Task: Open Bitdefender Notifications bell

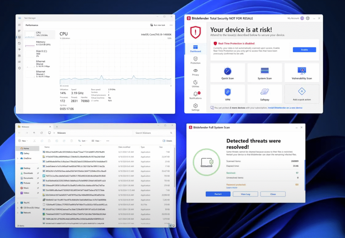Action: pyautogui.click(x=195, y=94)
